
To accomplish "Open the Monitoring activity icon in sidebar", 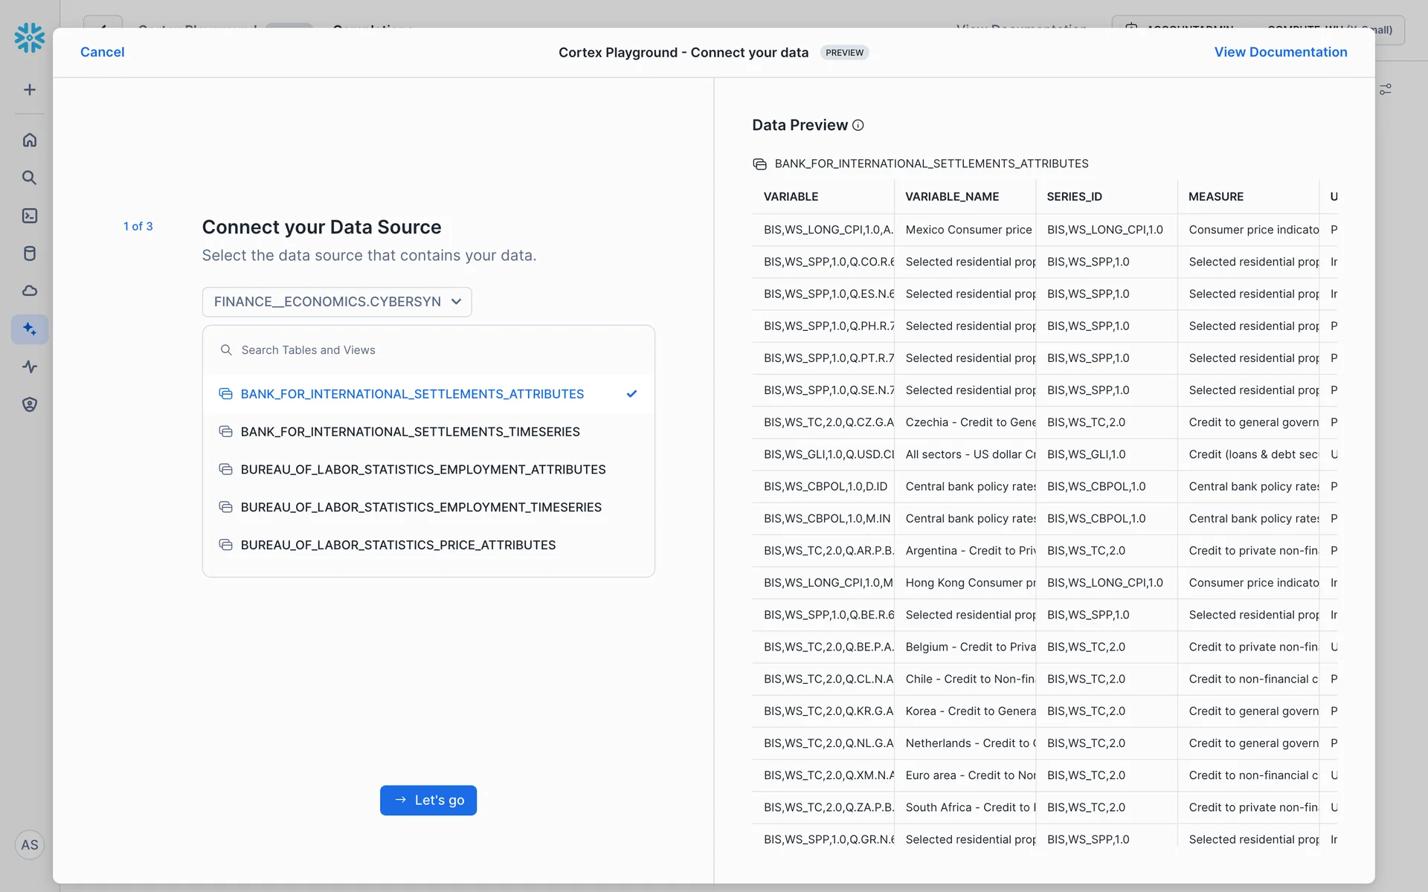I will click(30, 366).
